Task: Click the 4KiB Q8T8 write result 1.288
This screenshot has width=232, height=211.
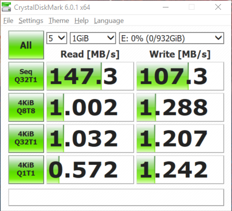Action: 180,107
